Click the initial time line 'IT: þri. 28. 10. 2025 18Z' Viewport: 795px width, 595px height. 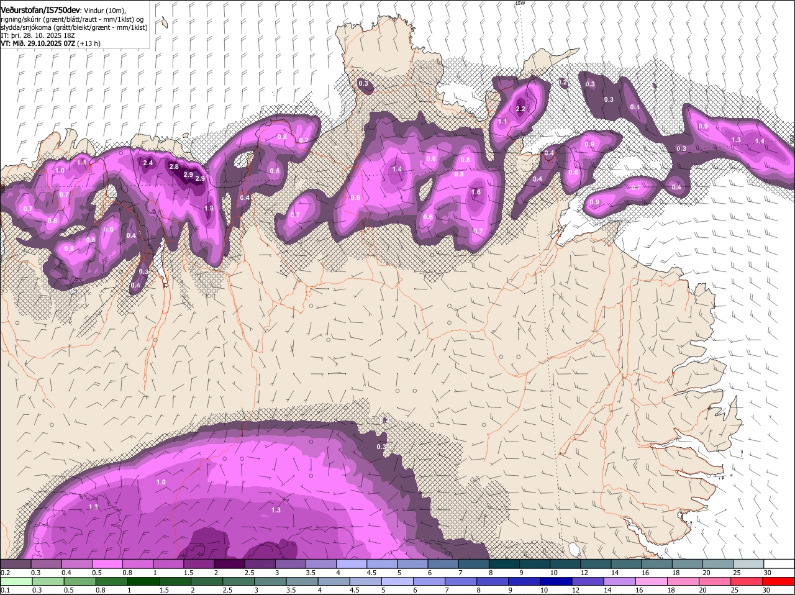pos(38,35)
